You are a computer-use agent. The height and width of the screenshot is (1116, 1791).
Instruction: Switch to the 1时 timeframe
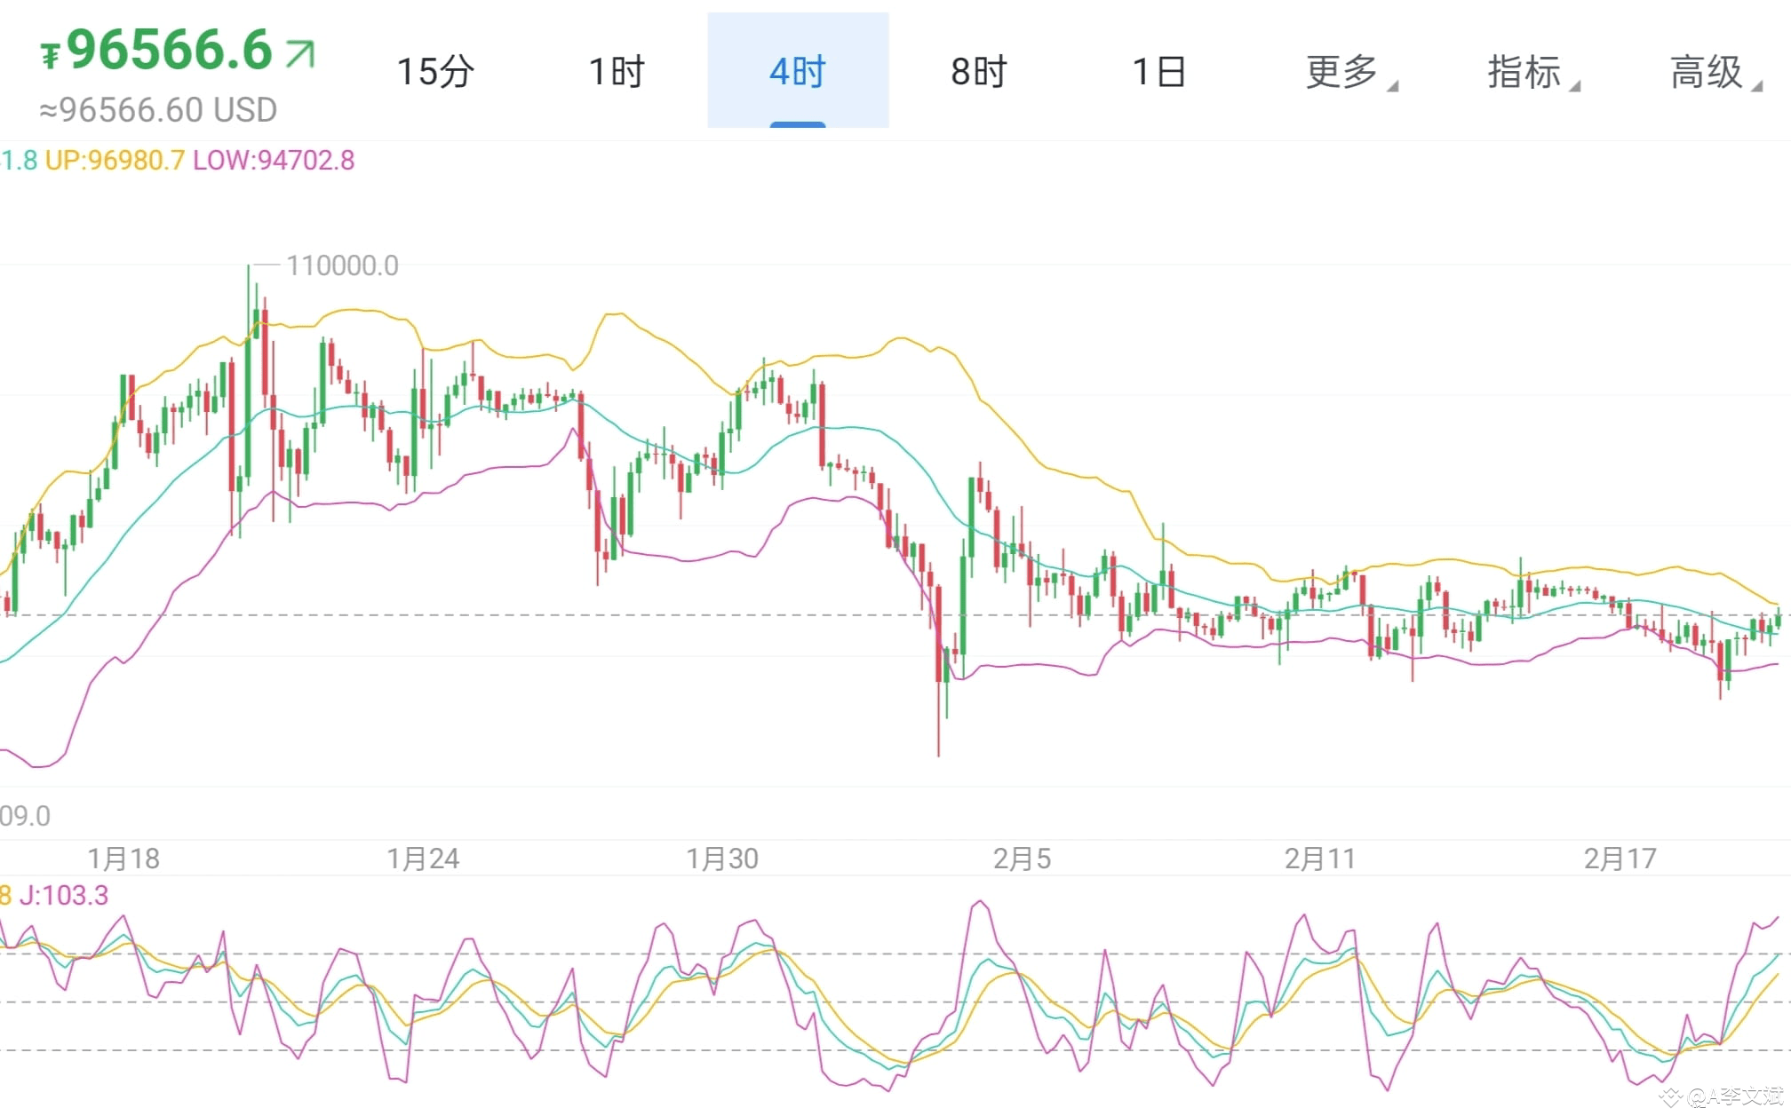(x=617, y=71)
